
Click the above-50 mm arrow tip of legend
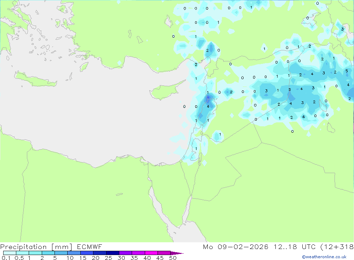tap(177, 253)
